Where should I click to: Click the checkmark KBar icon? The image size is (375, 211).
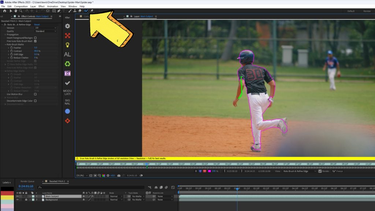tap(67, 83)
